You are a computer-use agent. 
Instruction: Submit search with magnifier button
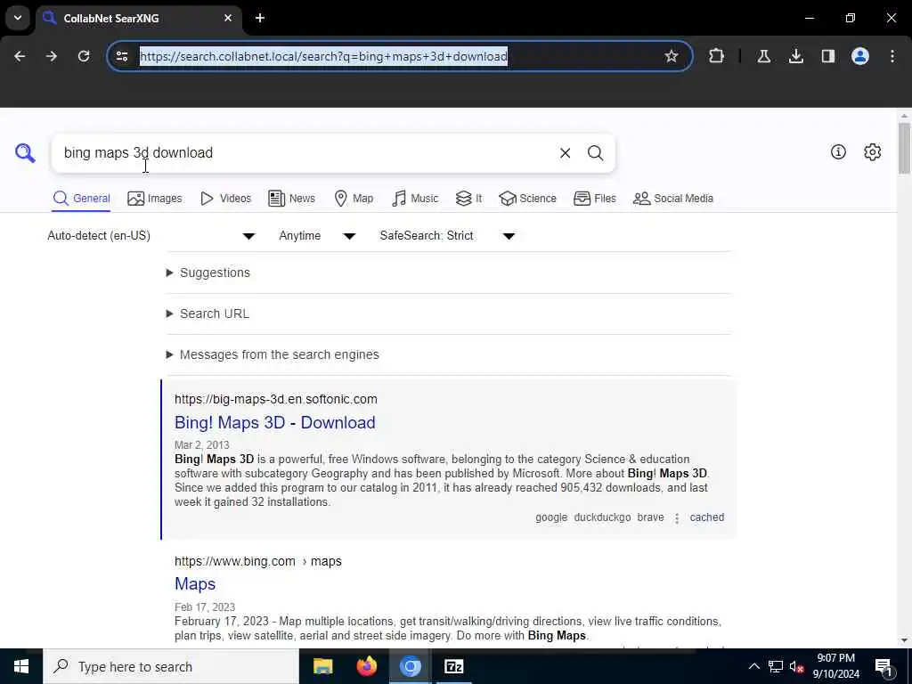coord(595,153)
